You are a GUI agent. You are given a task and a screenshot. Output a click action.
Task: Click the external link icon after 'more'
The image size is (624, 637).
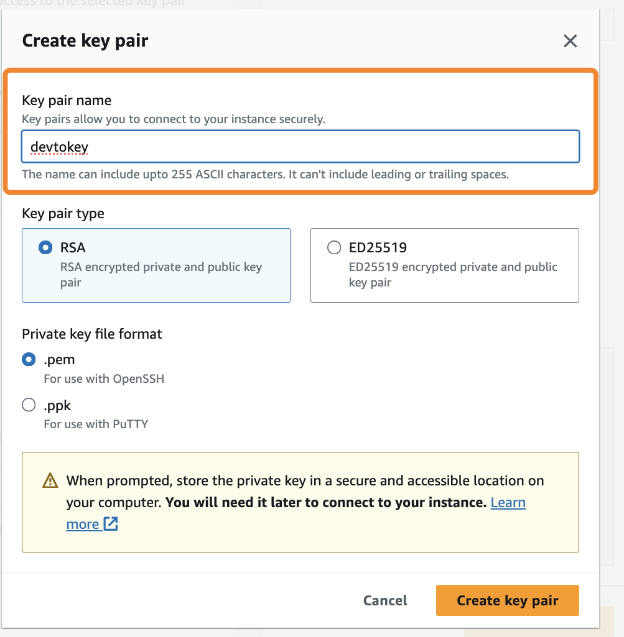(111, 524)
